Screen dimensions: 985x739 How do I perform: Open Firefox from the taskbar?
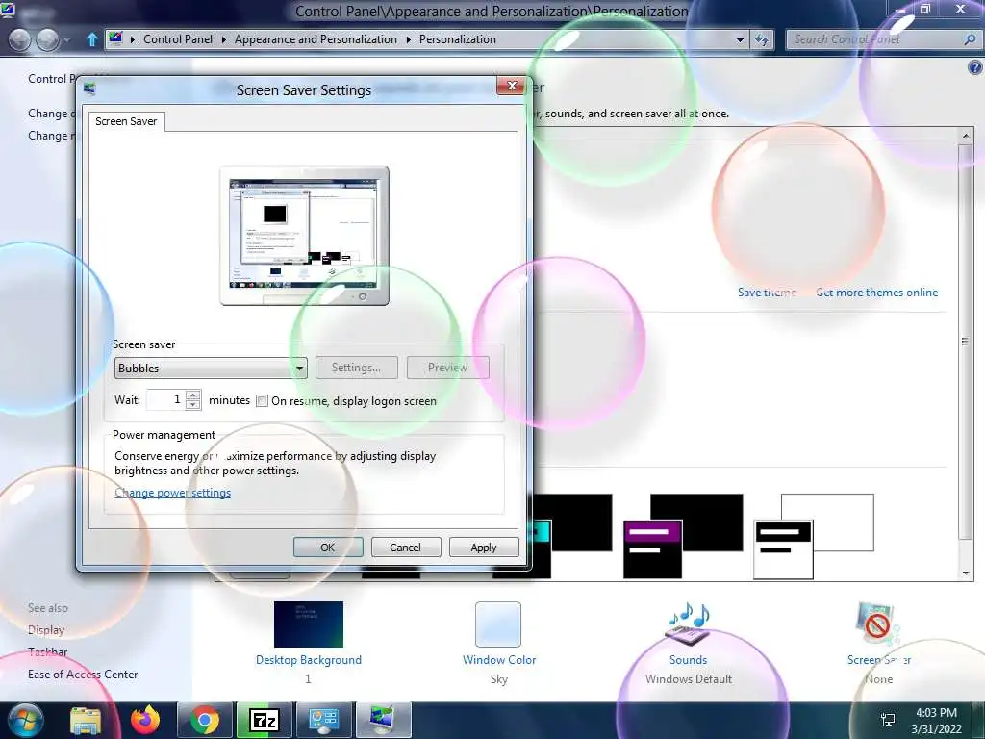[145, 720]
